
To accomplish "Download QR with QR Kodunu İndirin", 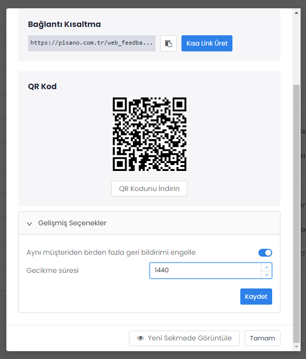I will 149,189.
